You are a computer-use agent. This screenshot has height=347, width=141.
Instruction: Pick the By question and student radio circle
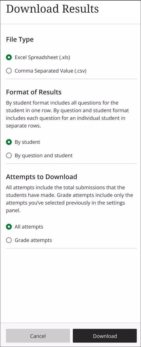(9, 155)
